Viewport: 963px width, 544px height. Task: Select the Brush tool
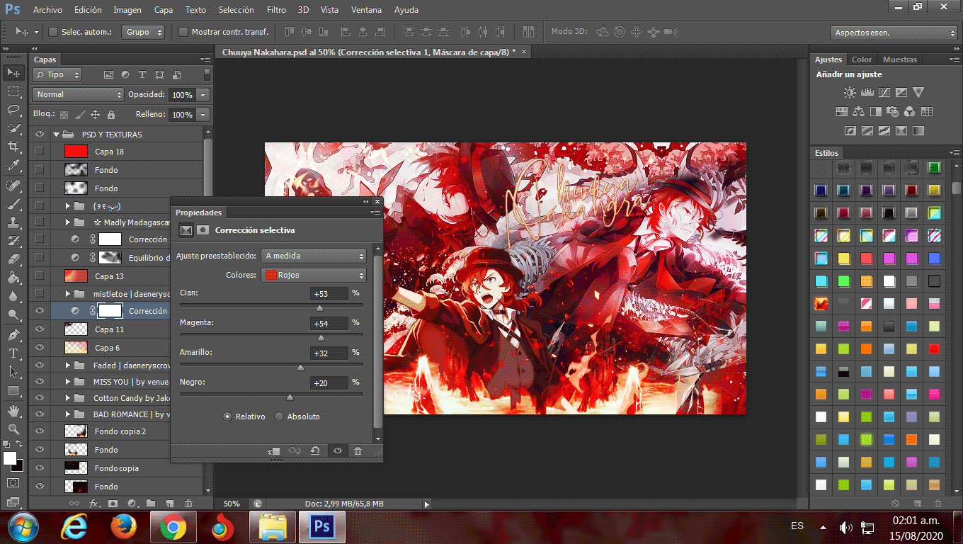coord(13,204)
